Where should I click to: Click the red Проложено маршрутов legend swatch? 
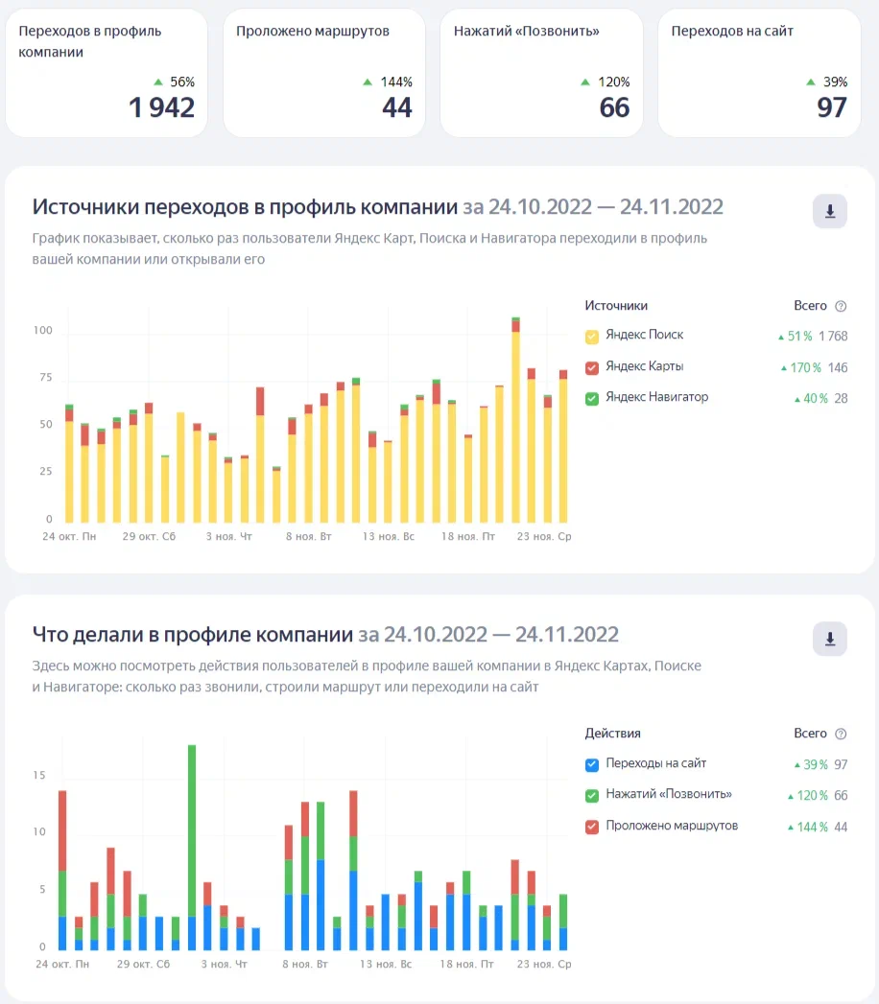[592, 827]
